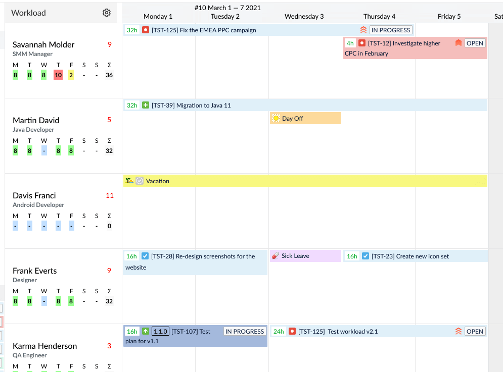Click OPEN status on TST-12 task
Image resolution: width=503 pixels, height=372 pixels.
pos(475,43)
